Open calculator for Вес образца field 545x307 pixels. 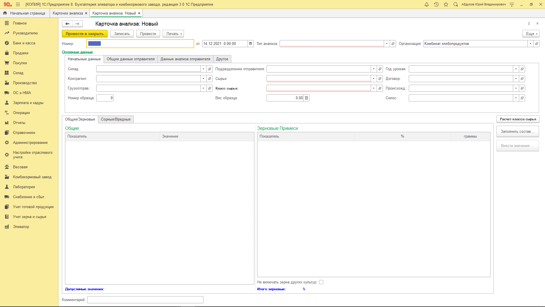(x=307, y=98)
